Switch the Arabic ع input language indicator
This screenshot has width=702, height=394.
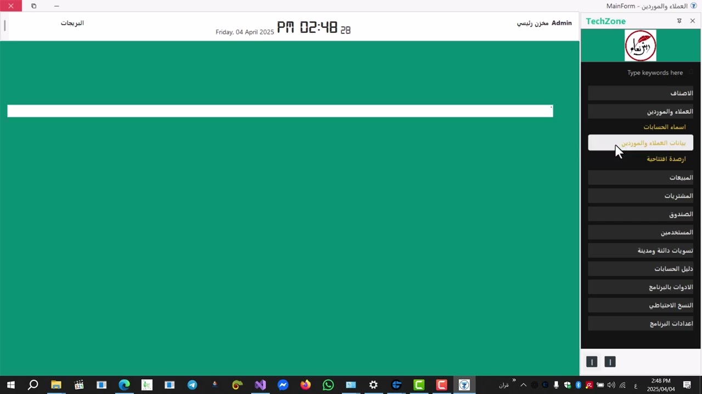tap(636, 385)
